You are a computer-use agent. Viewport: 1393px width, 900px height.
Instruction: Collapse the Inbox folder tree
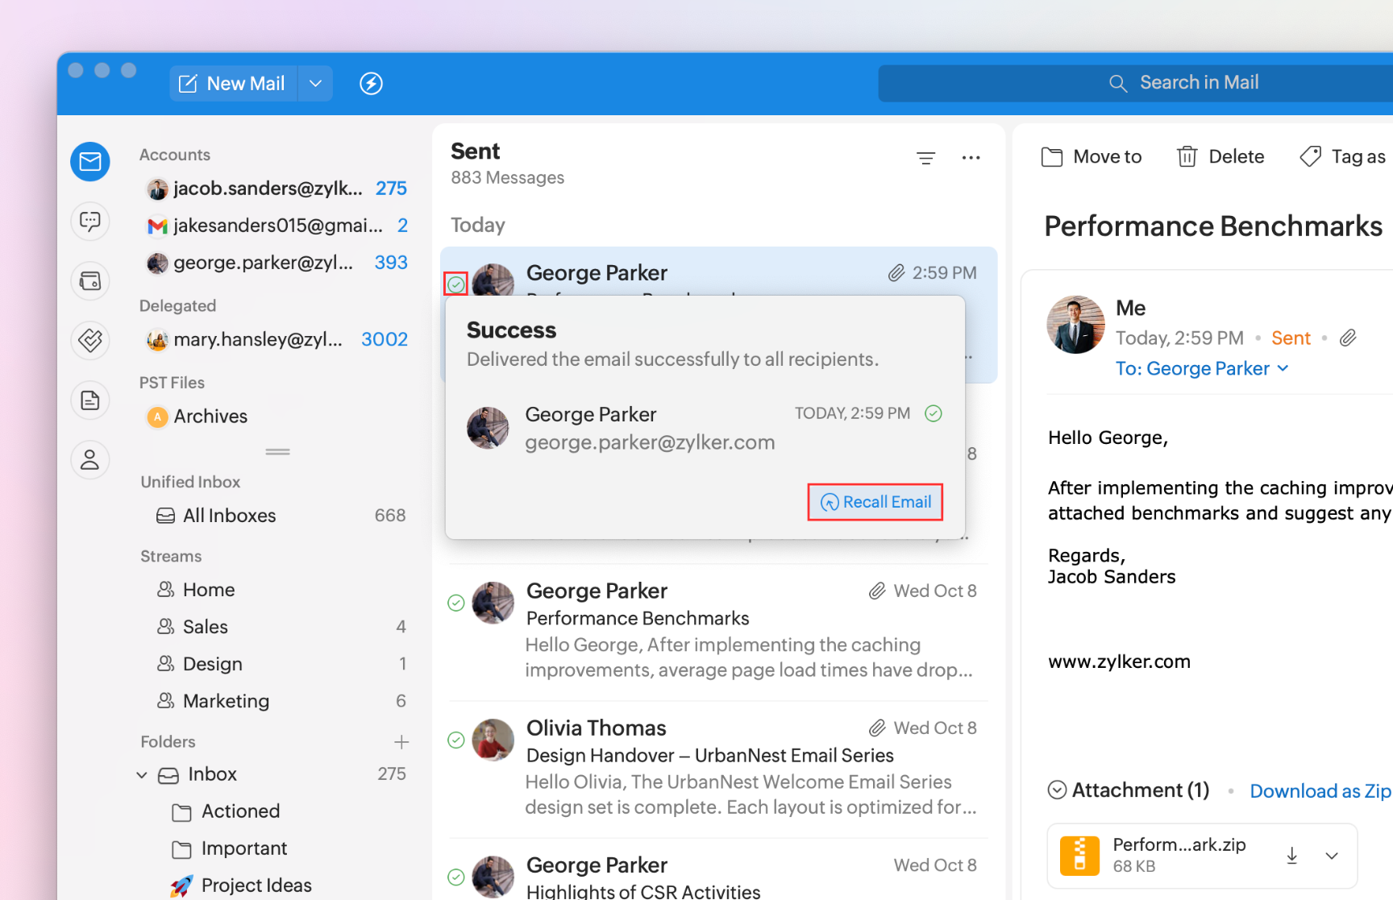(x=142, y=775)
